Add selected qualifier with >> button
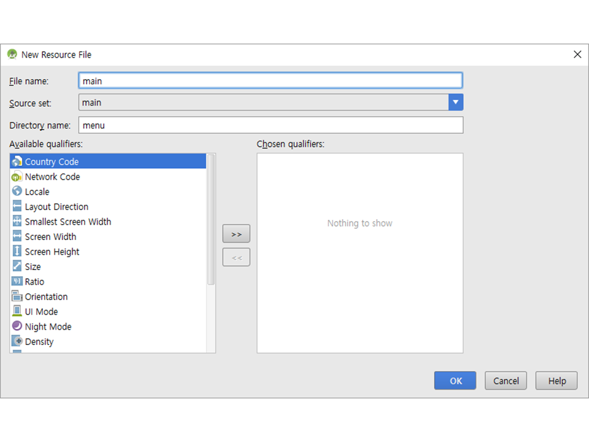 [236, 234]
